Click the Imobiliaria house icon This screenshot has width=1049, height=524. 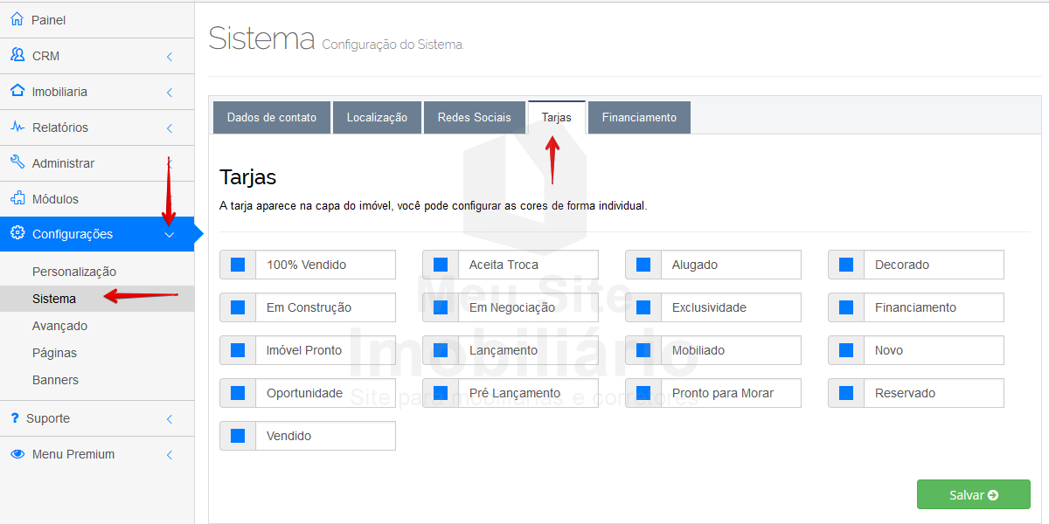tap(17, 91)
